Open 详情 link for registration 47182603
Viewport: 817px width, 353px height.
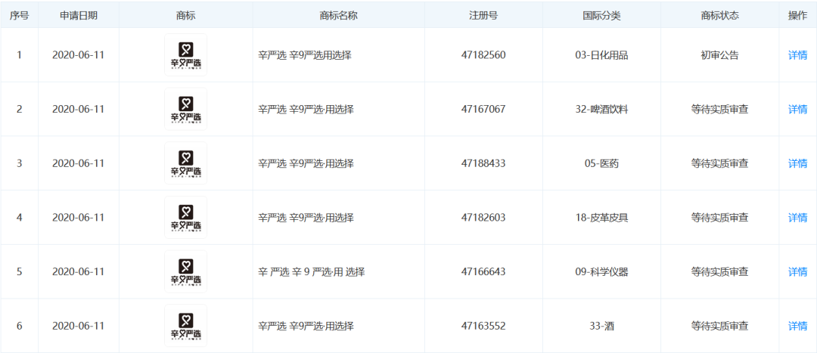pos(797,218)
